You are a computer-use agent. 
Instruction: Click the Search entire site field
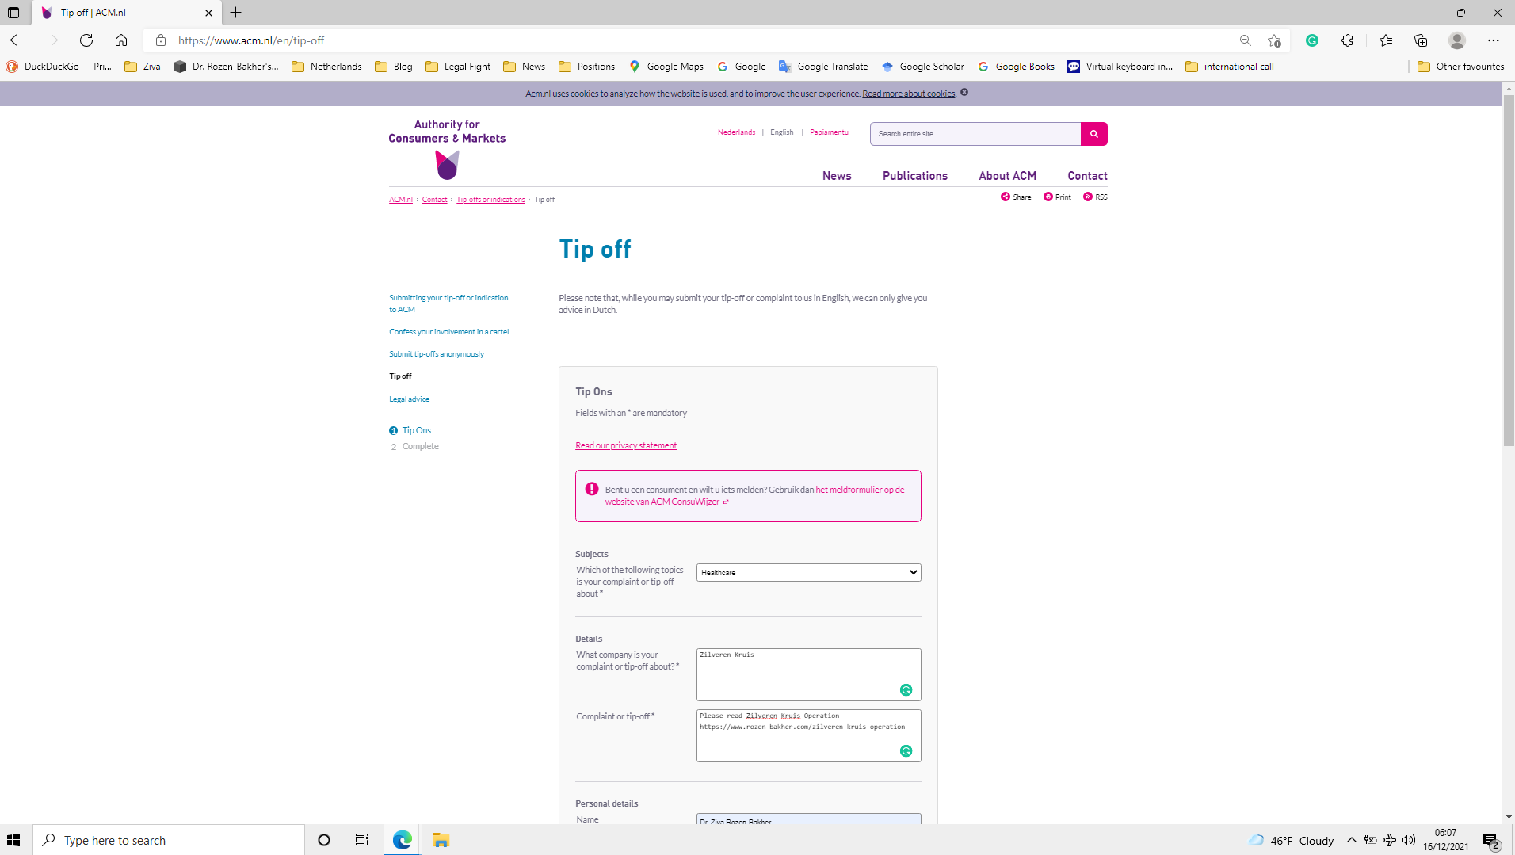[x=975, y=134]
